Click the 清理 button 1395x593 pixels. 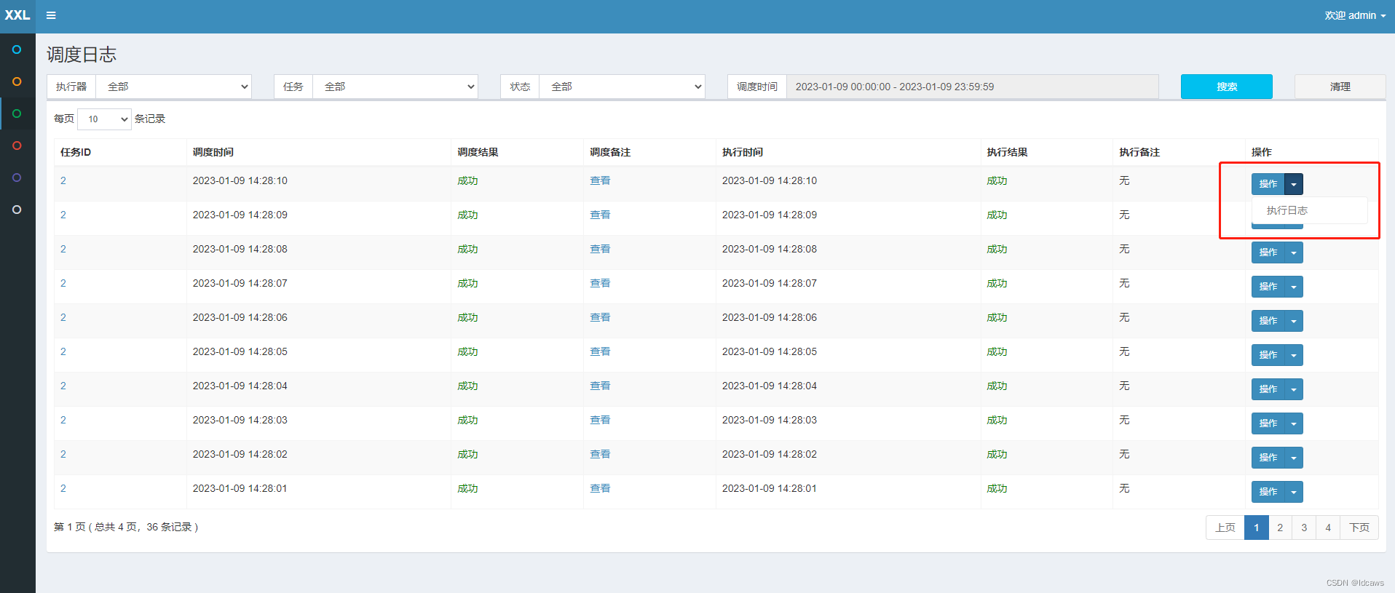point(1340,87)
